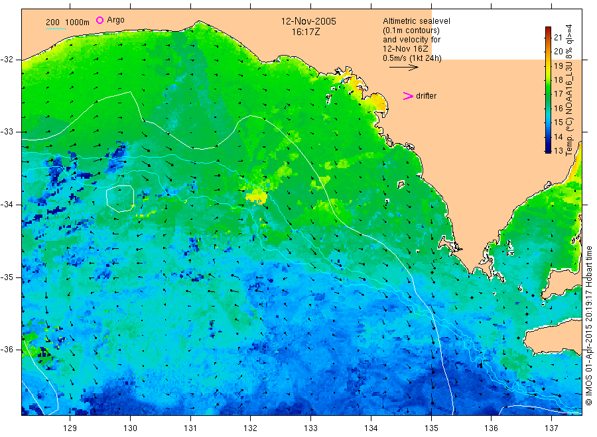Screen dimensions: 597x437
Task: Click the 'Altimetric sealevel' caption line
Action: [417, 21]
